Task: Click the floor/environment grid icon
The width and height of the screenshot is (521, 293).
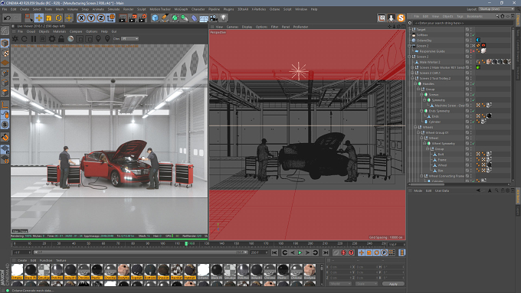Action: pyautogui.click(x=204, y=18)
